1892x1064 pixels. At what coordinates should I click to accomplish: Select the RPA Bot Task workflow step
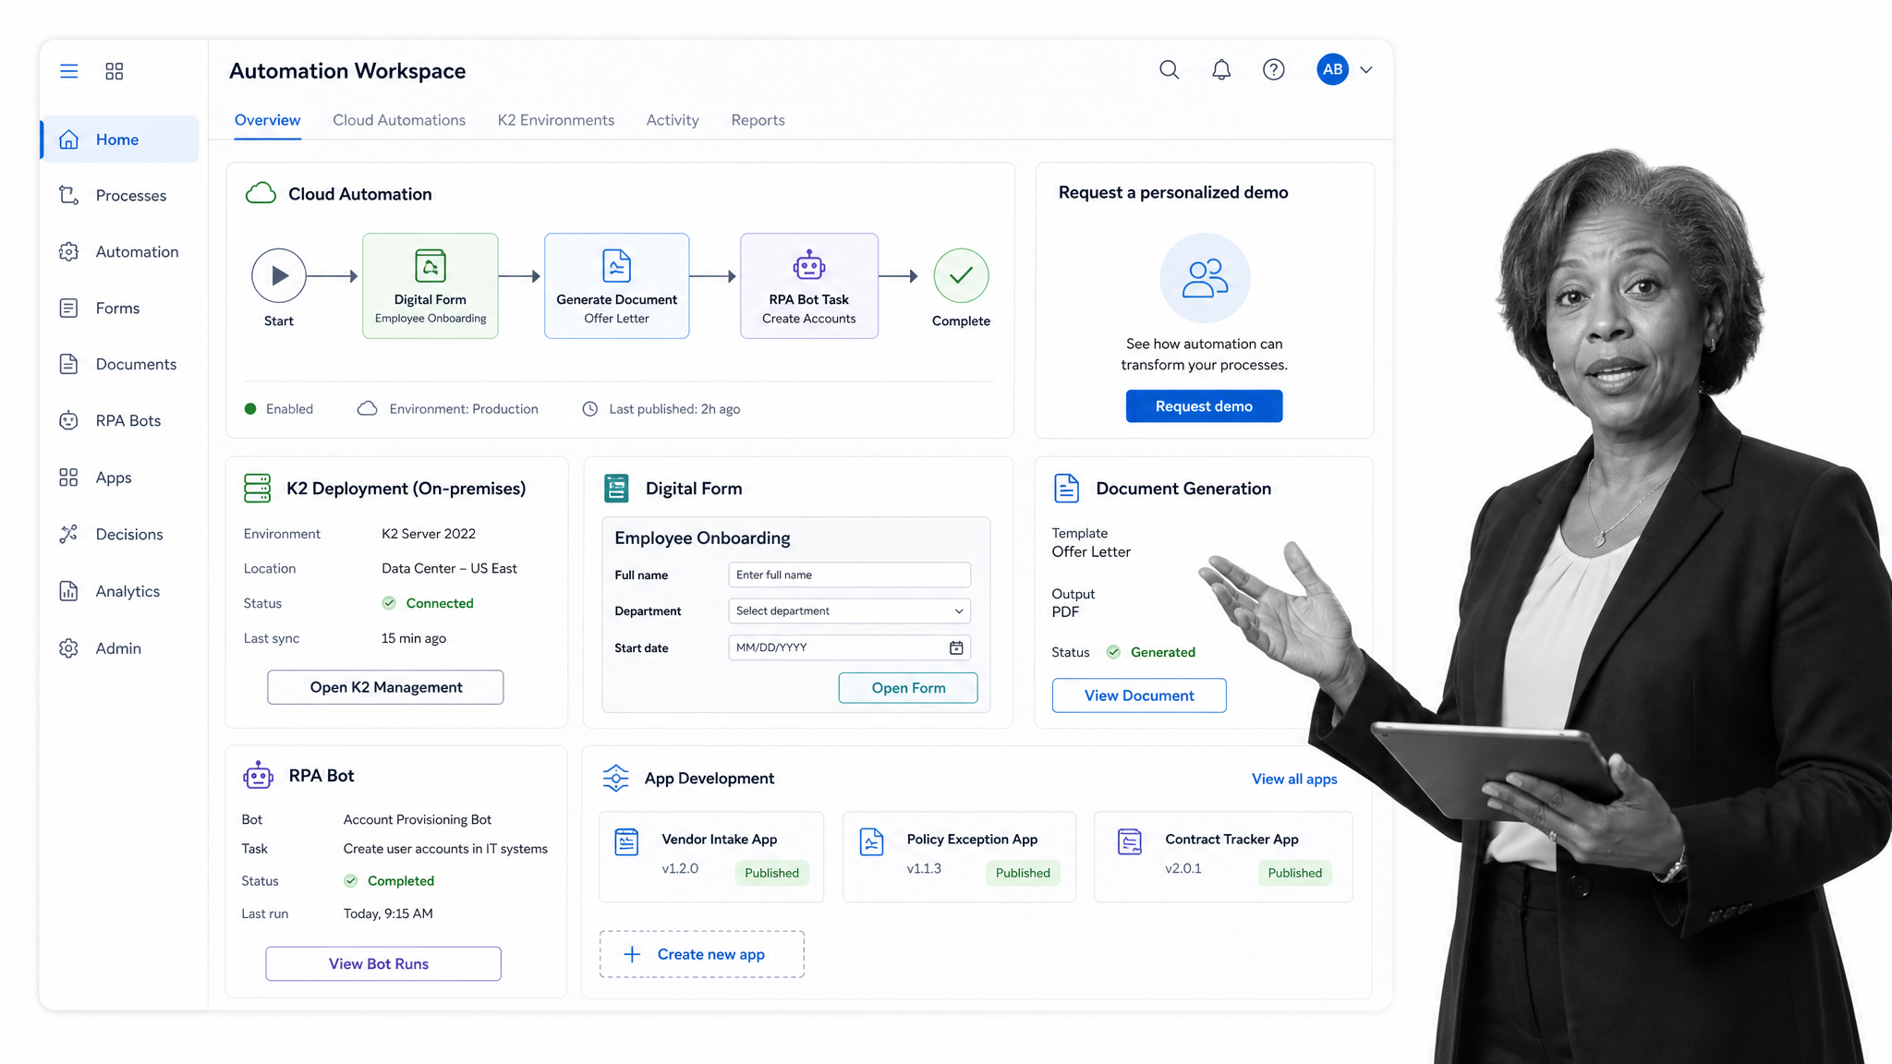point(809,285)
